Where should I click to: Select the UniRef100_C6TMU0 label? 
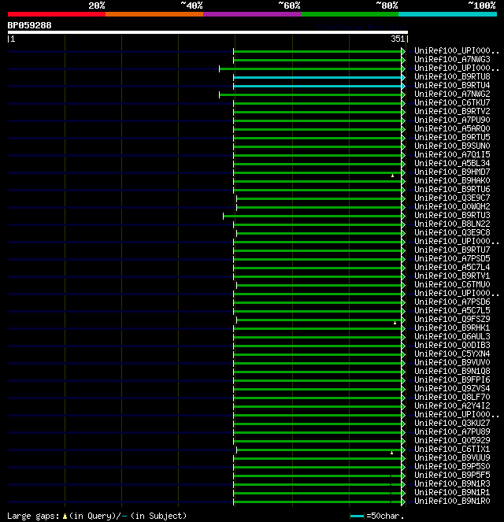pyautogui.click(x=452, y=284)
